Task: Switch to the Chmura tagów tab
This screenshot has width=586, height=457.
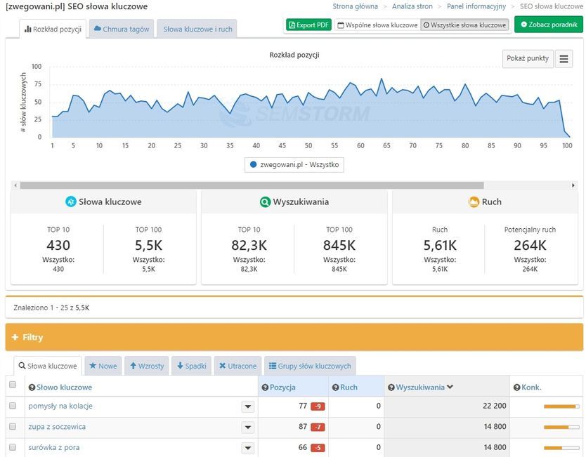Action: pyautogui.click(x=119, y=30)
